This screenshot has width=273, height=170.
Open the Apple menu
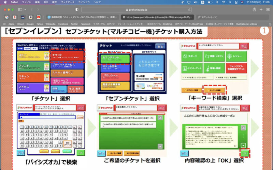[x=5, y=2]
